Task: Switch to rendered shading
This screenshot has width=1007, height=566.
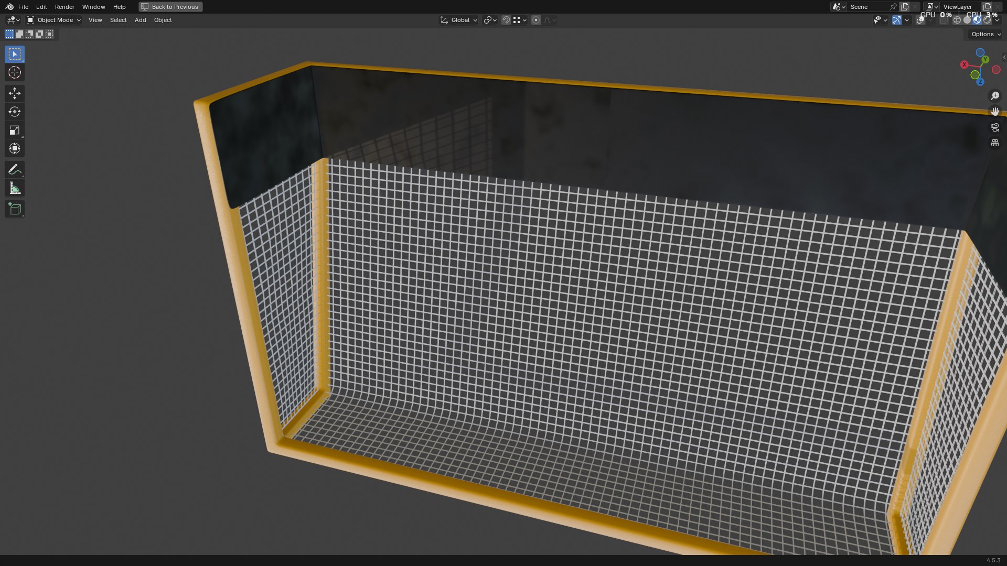Action: pyautogui.click(x=987, y=20)
